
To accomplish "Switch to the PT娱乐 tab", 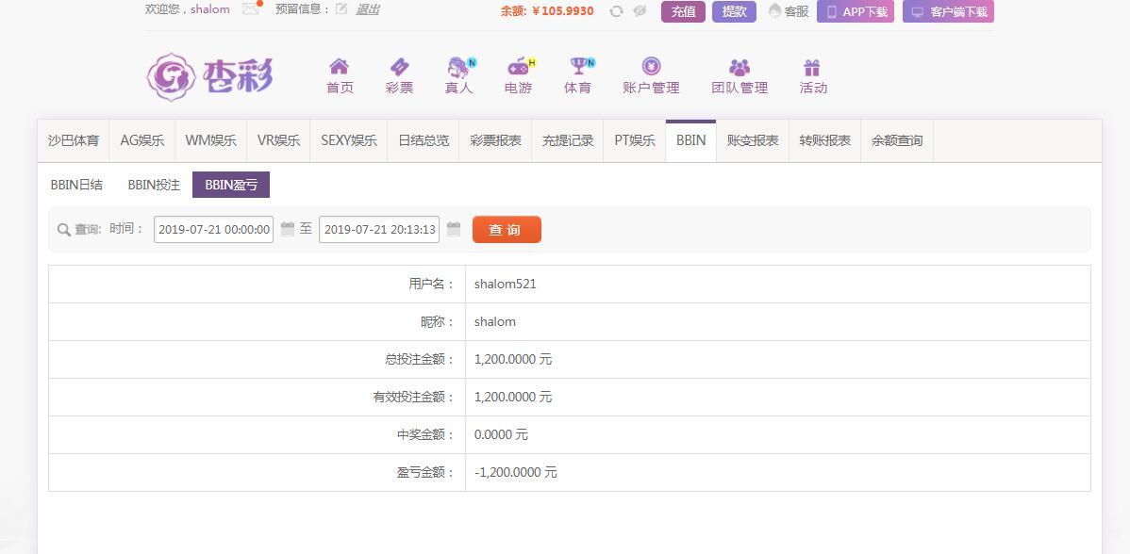I will [635, 140].
